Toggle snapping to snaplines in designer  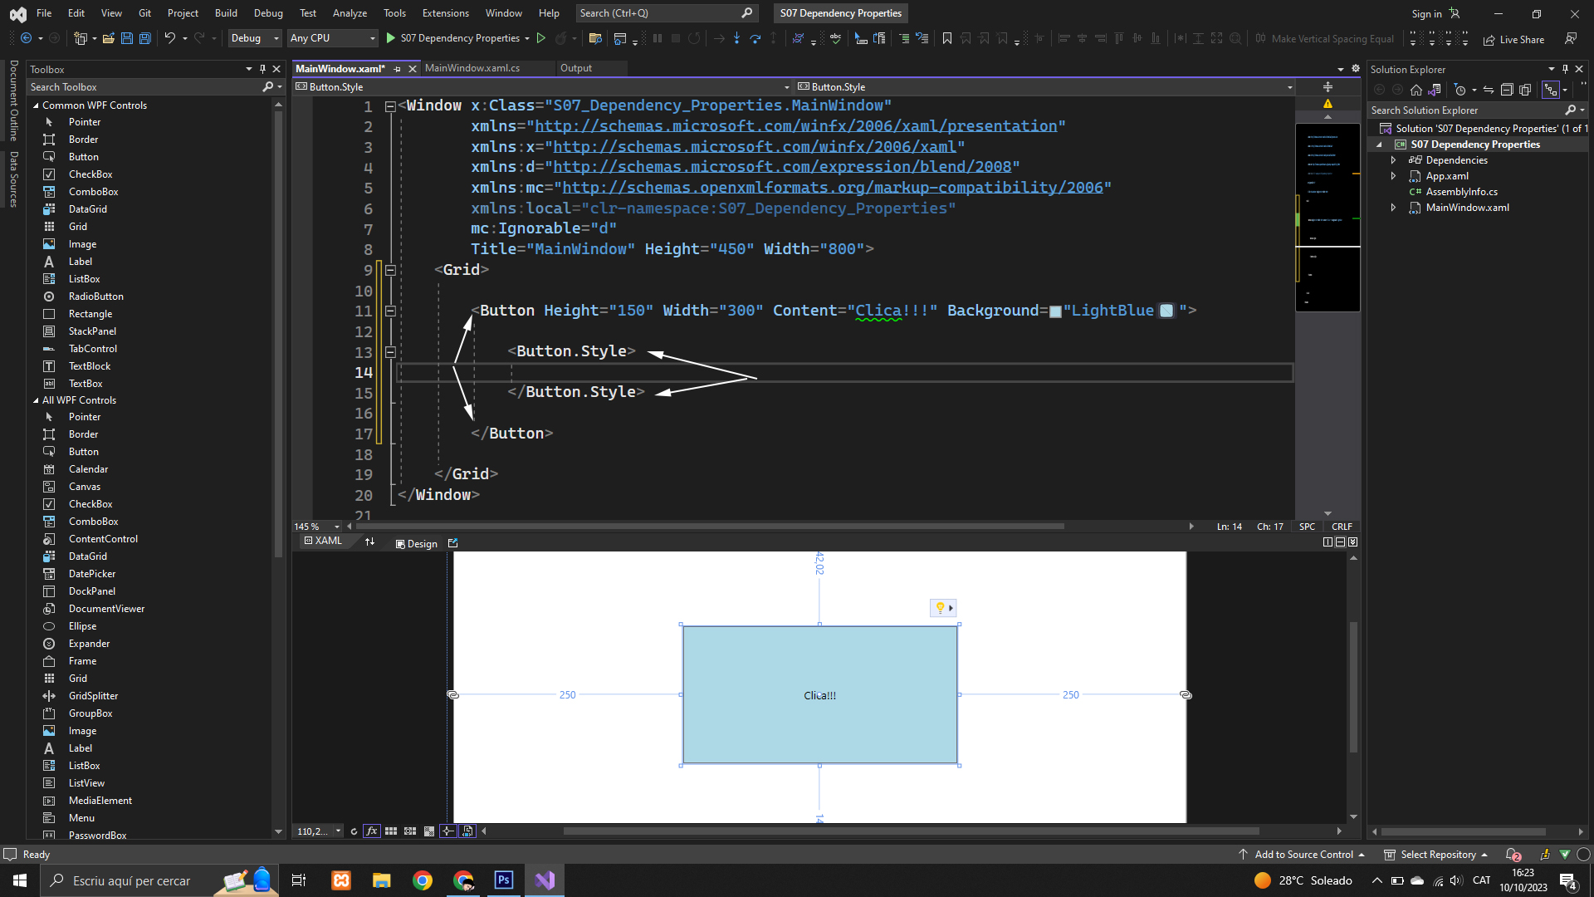(x=448, y=831)
